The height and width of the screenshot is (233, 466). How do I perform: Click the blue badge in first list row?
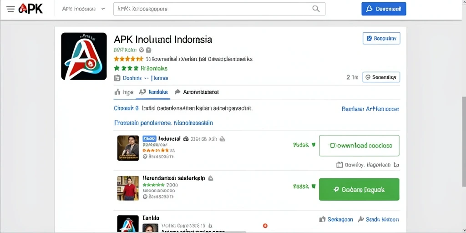149,138
